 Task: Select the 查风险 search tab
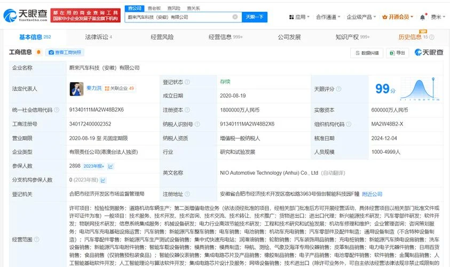[173, 9]
